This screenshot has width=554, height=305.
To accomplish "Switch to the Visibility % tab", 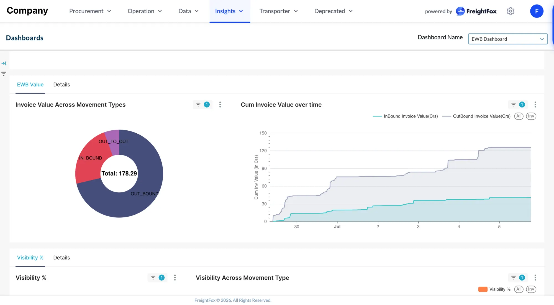I will point(30,258).
